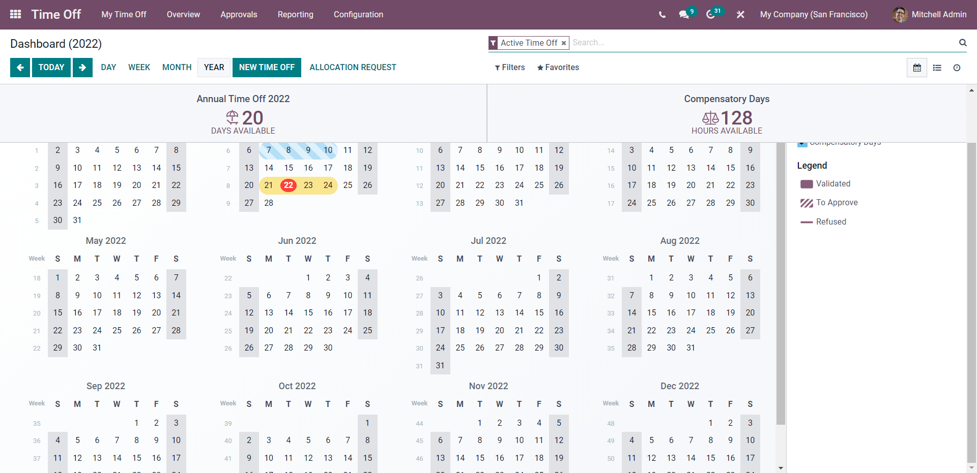Click the May 2022 month heading

tap(106, 241)
